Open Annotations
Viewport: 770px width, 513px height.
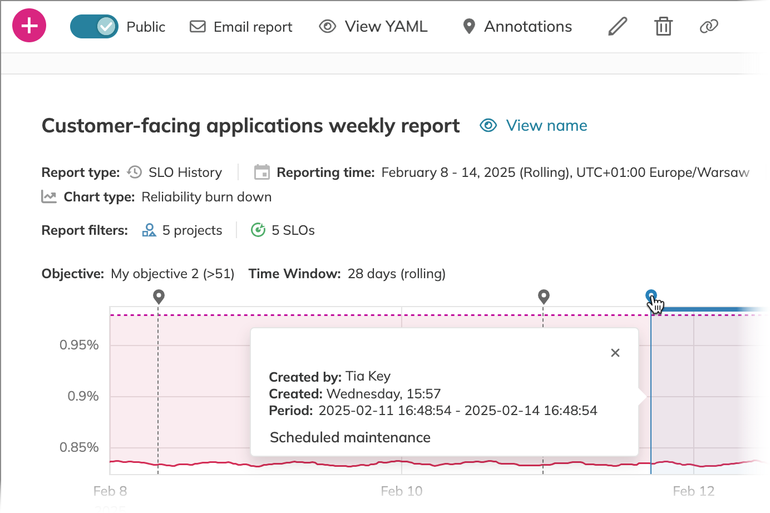click(x=517, y=27)
